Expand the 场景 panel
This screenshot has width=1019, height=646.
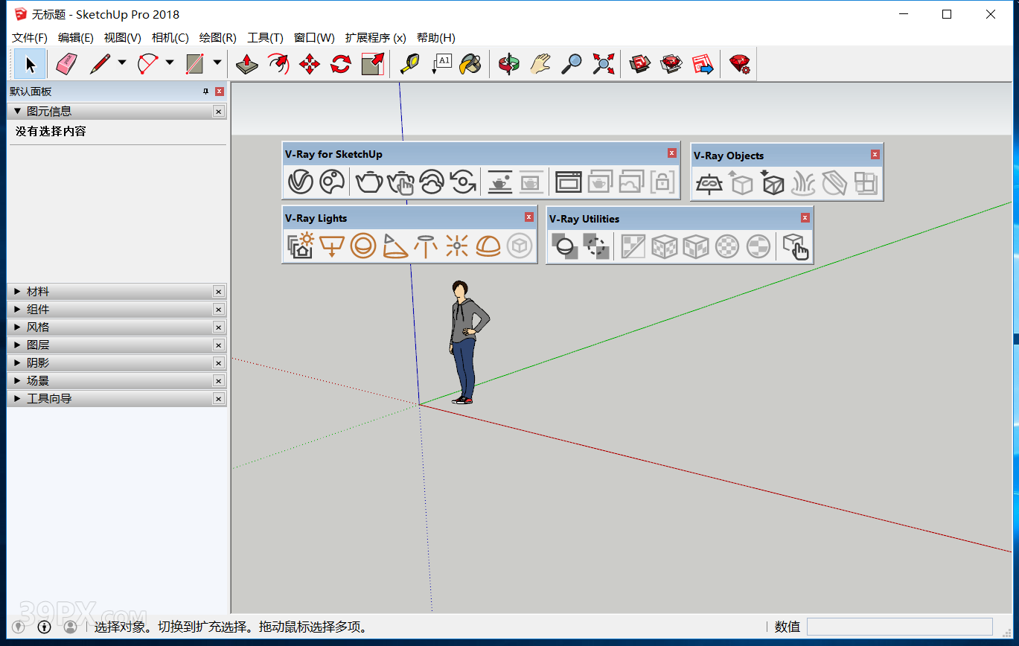[x=17, y=381]
